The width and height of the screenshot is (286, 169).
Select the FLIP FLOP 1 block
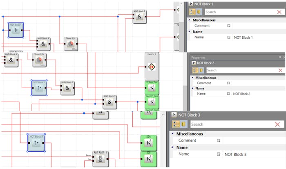[101, 159]
